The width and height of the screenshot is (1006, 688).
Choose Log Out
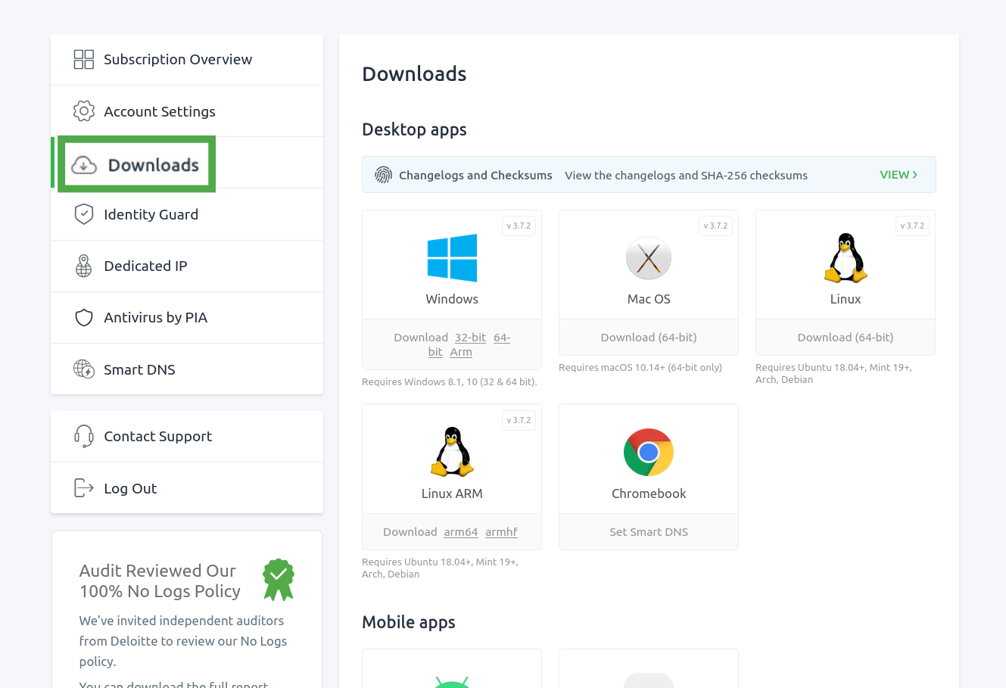187,488
